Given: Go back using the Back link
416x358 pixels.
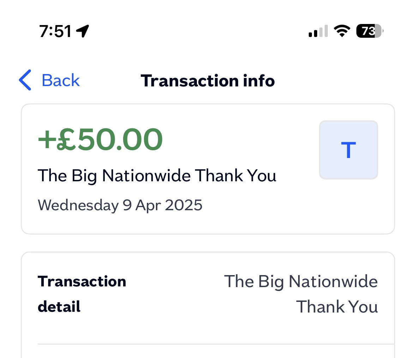Looking at the screenshot, I should click(x=60, y=80).
